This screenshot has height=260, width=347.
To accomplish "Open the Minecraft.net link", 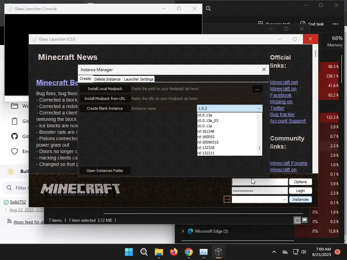I will [284, 82].
